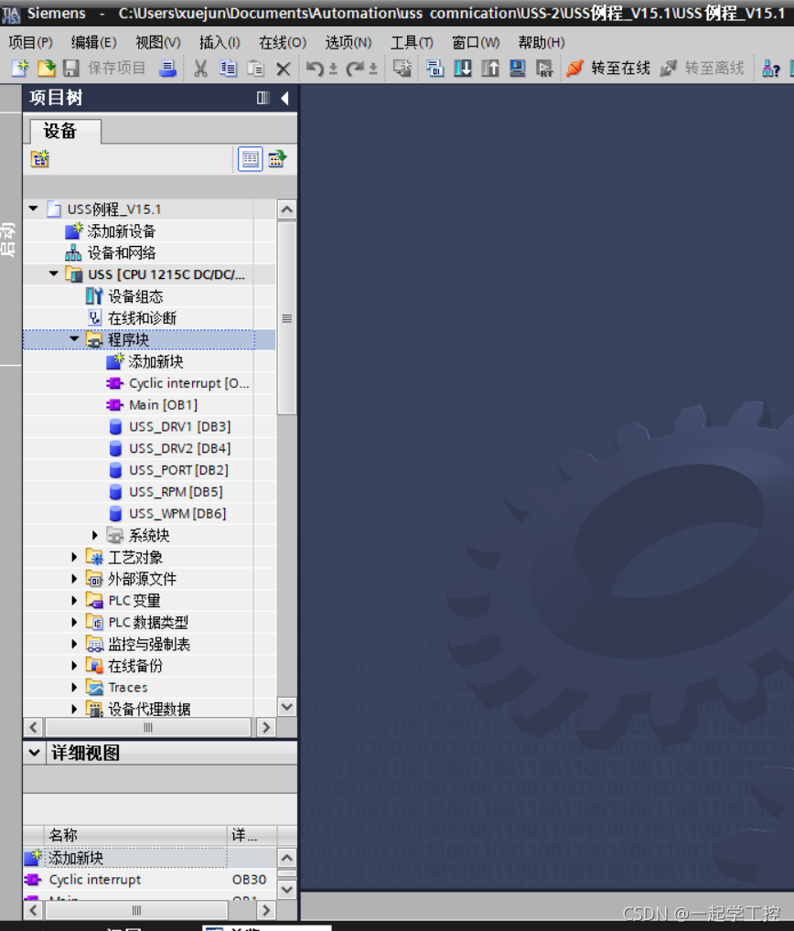
Task: Select USS_DRV1 [DB3] data block
Action: [x=180, y=427]
